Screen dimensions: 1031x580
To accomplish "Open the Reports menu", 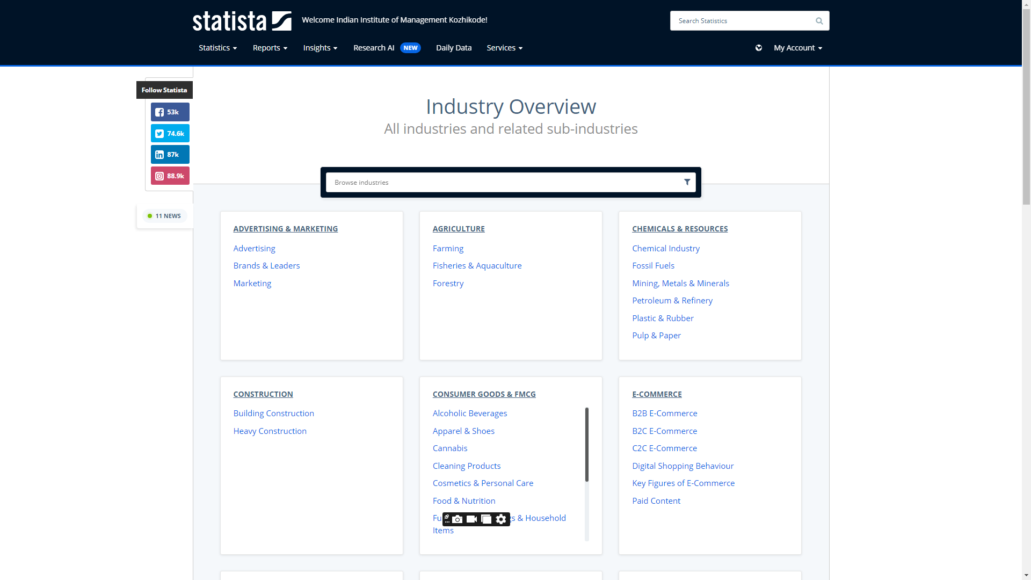I will tap(270, 48).
